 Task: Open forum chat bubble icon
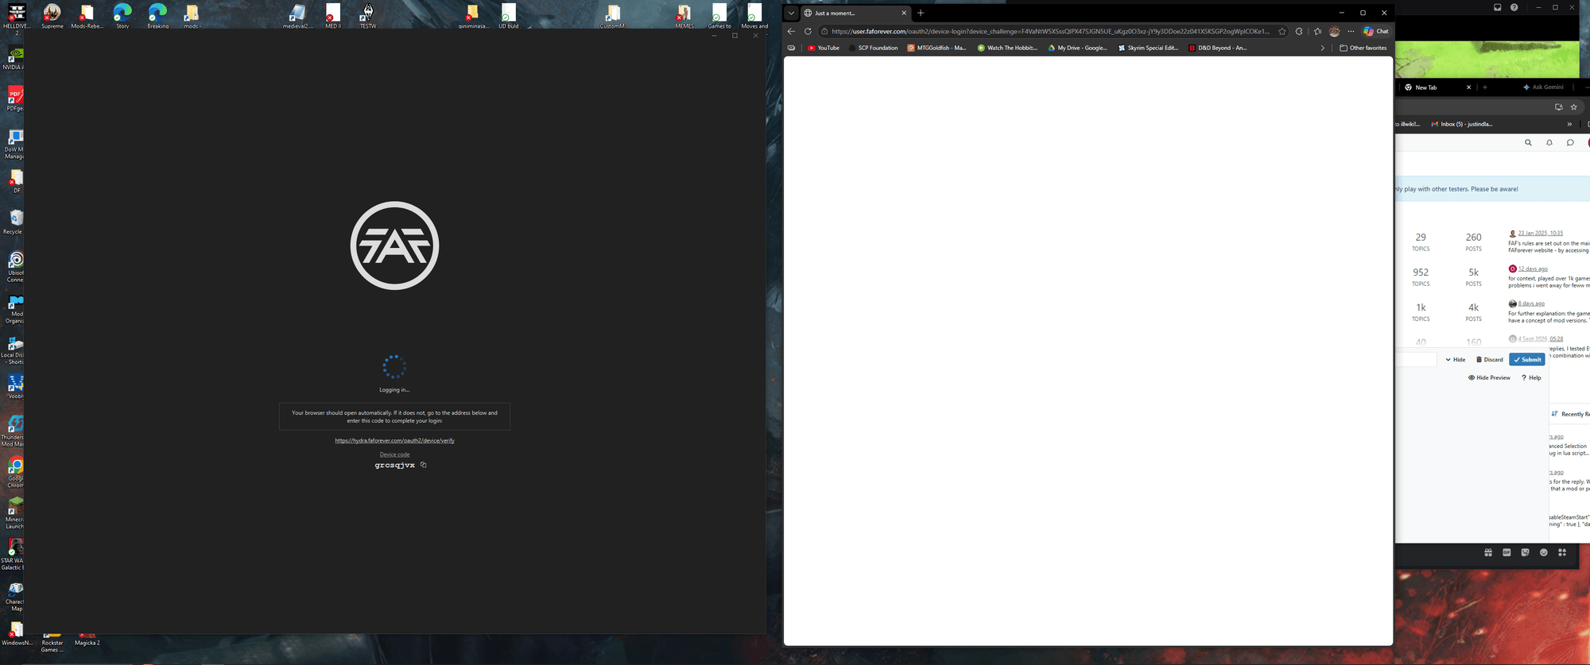[x=1570, y=143]
